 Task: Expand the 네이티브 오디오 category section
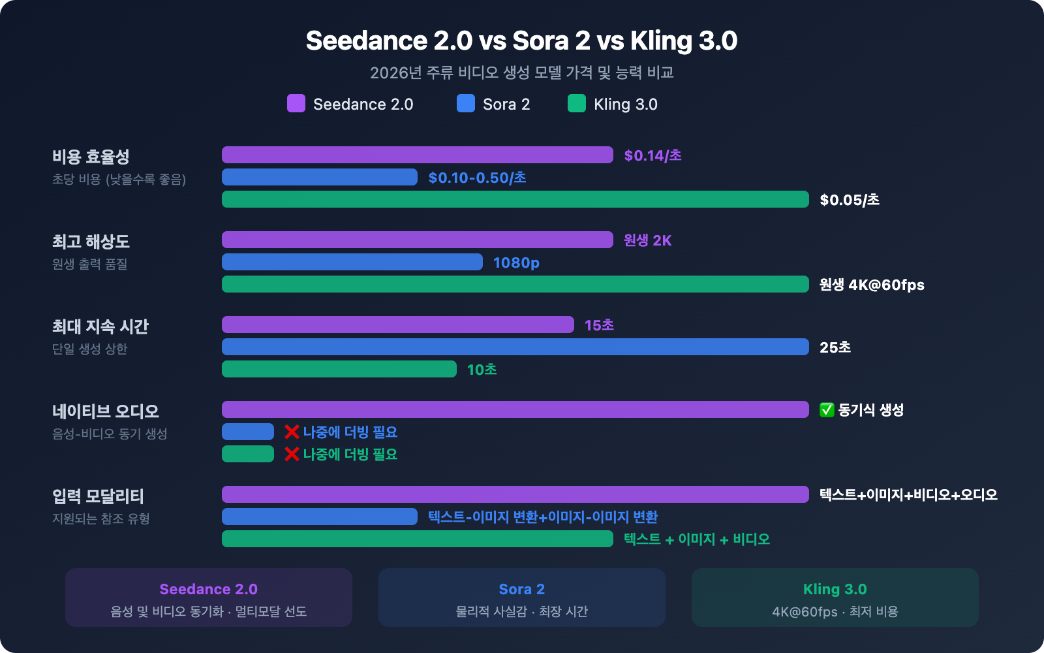click(106, 411)
